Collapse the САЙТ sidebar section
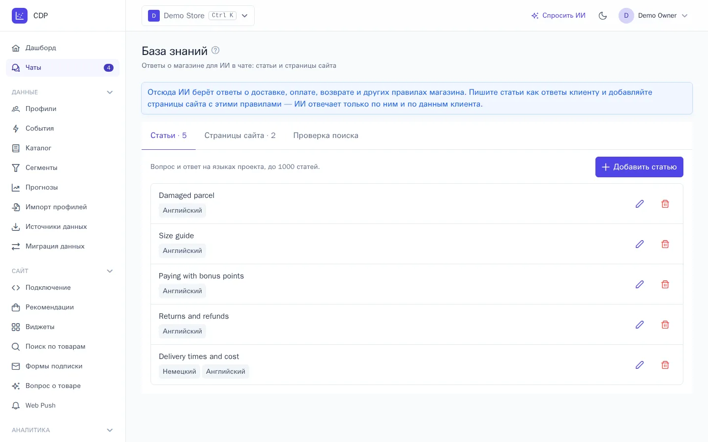 click(110, 271)
